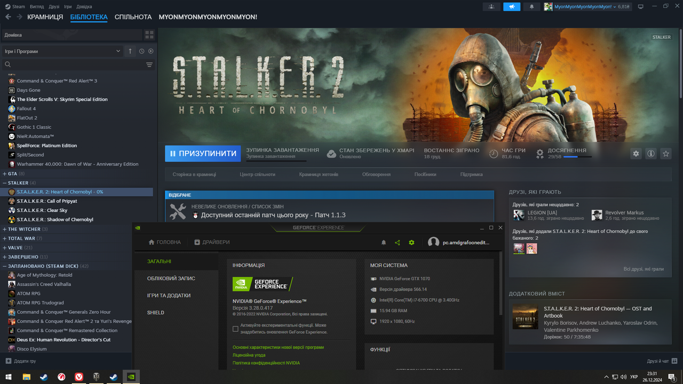Image resolution: width=683 pixels, height=384 pixels.
Task: Click GeForce Experience window scrollbar
Action: click(x=501, y=283)
